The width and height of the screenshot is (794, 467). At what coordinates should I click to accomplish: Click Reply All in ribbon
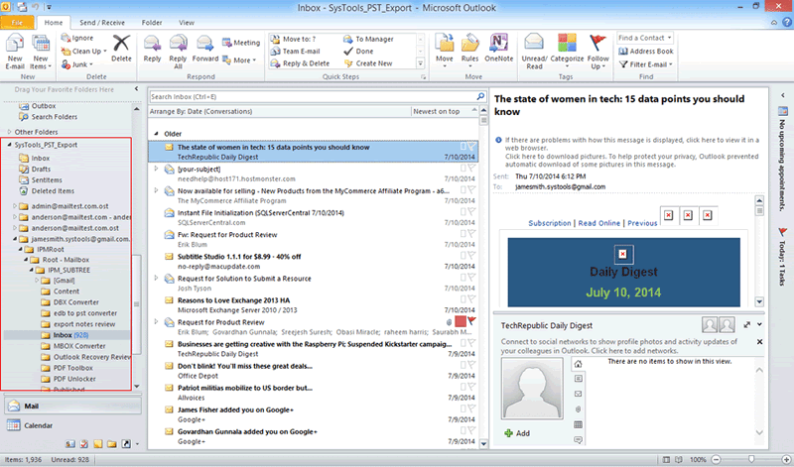point(178,52)
